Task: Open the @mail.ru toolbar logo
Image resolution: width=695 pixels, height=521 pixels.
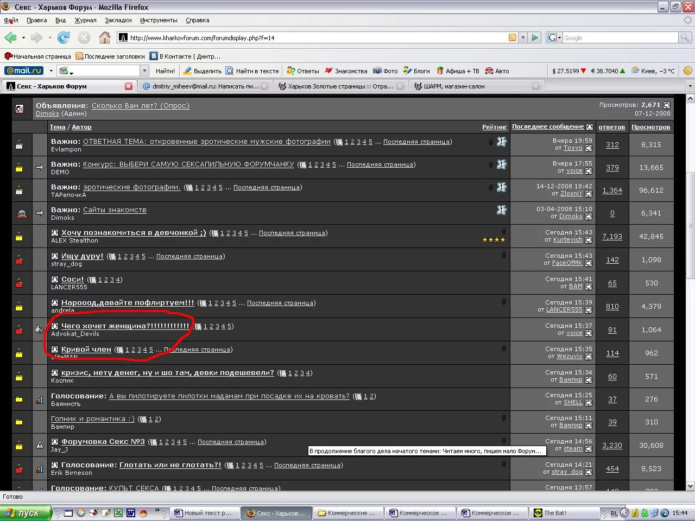Action: 24,71
